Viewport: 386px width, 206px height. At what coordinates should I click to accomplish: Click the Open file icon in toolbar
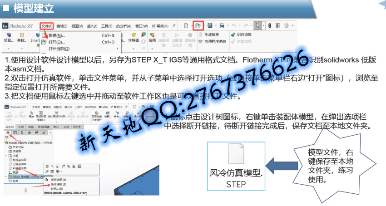click(x=198, y=26)
